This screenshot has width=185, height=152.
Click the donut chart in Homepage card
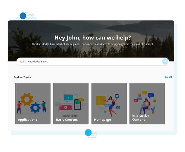pyautogui.click(x=117, y=96)
